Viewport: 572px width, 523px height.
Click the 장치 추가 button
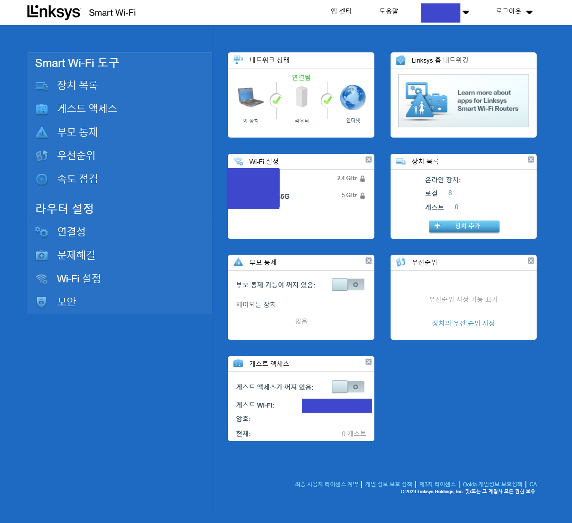[464, 226]
